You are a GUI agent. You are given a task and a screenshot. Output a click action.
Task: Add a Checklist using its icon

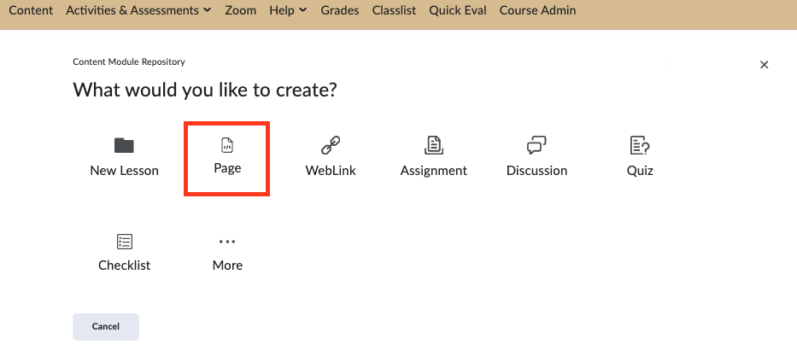point(124,242)
